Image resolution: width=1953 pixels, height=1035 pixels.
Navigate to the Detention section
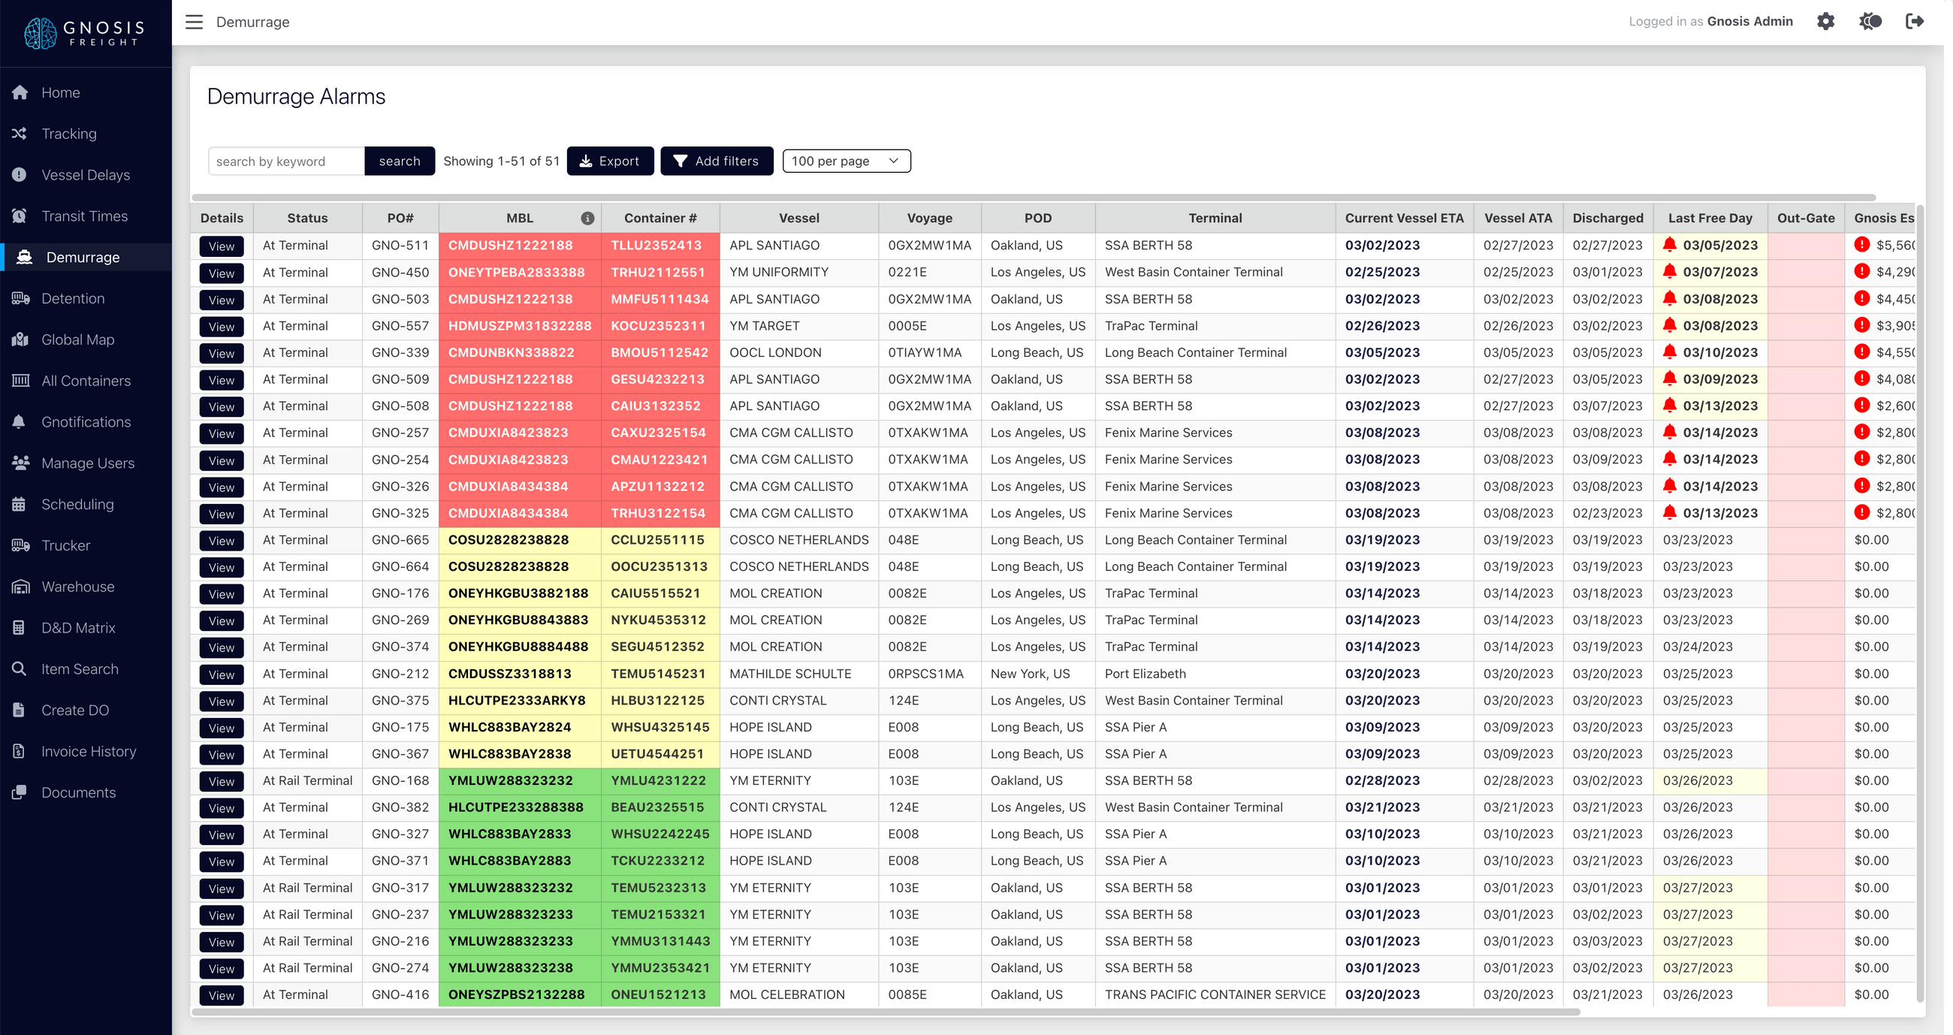pyautogui.click(x=73, y=298)
